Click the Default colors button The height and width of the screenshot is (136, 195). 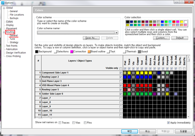pyautogui.click(x=180, y=38)
